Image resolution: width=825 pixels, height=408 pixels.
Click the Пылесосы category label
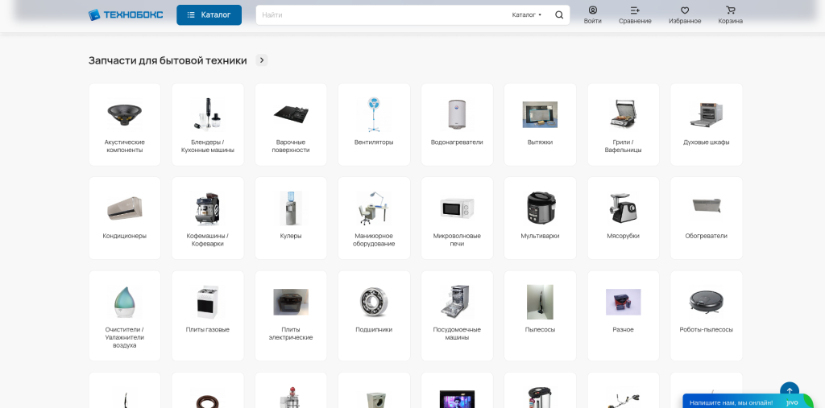(540, 330)
